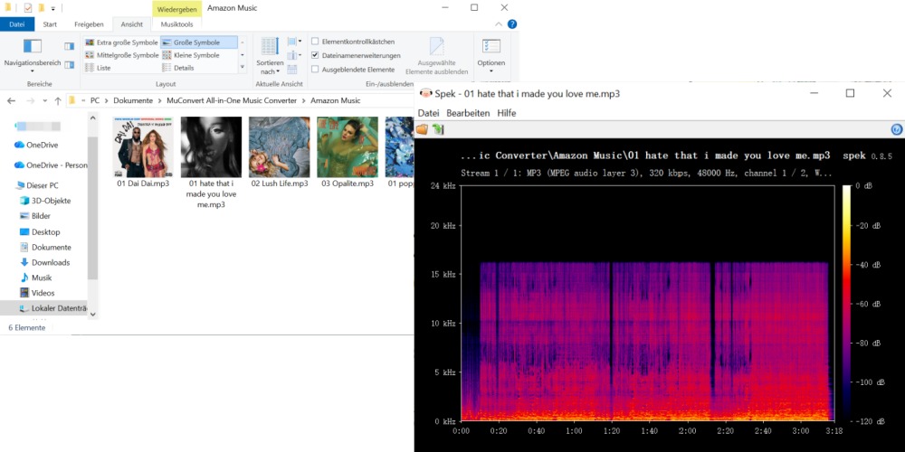Open the Freigeben ribbon tab
The width and height of the screenshot is (905, 452).
(x=89, y=24)
